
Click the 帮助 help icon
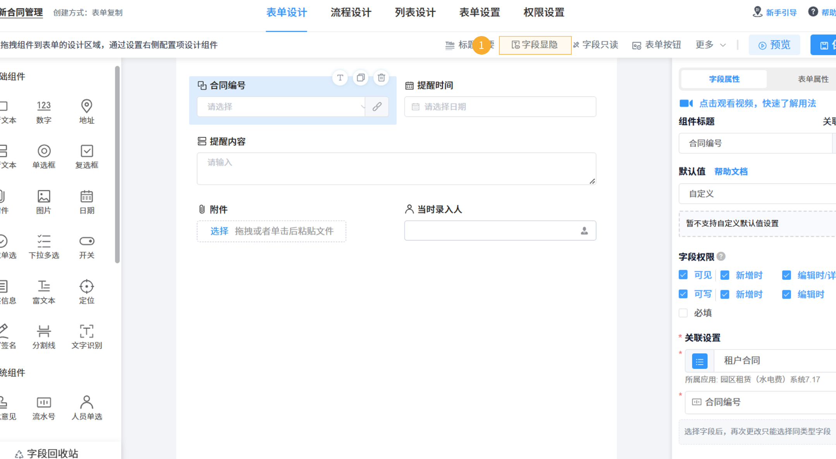click(813, 12)
